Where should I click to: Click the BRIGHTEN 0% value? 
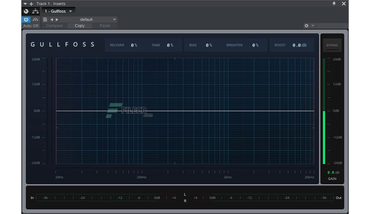click(255, 45)
